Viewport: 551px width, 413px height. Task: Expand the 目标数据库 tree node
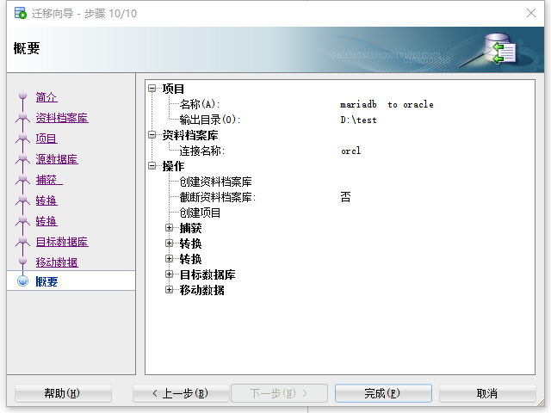(x=169, y=274)
